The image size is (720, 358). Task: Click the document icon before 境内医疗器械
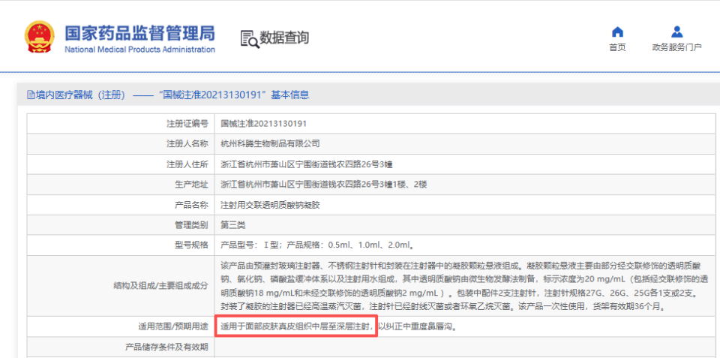click(x=31, y=95)
